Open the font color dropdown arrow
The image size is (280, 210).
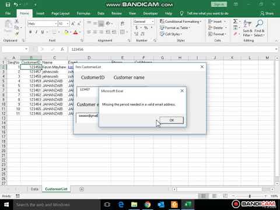coord(80,32)
